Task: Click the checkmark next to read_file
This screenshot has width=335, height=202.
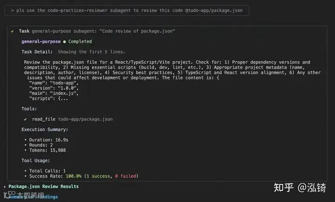Action: pos(26,119)
